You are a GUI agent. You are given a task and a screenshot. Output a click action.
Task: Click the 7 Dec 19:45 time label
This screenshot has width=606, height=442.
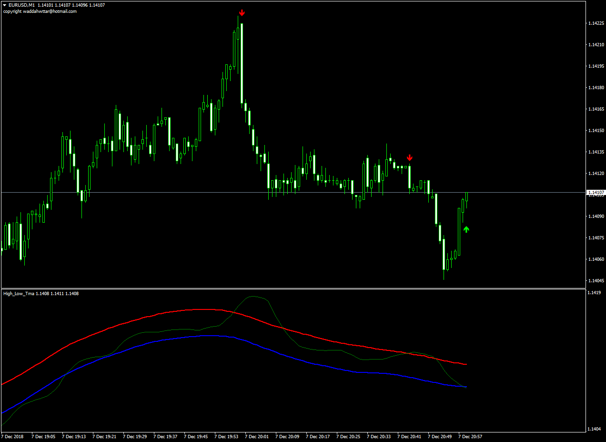pos(196,436)
